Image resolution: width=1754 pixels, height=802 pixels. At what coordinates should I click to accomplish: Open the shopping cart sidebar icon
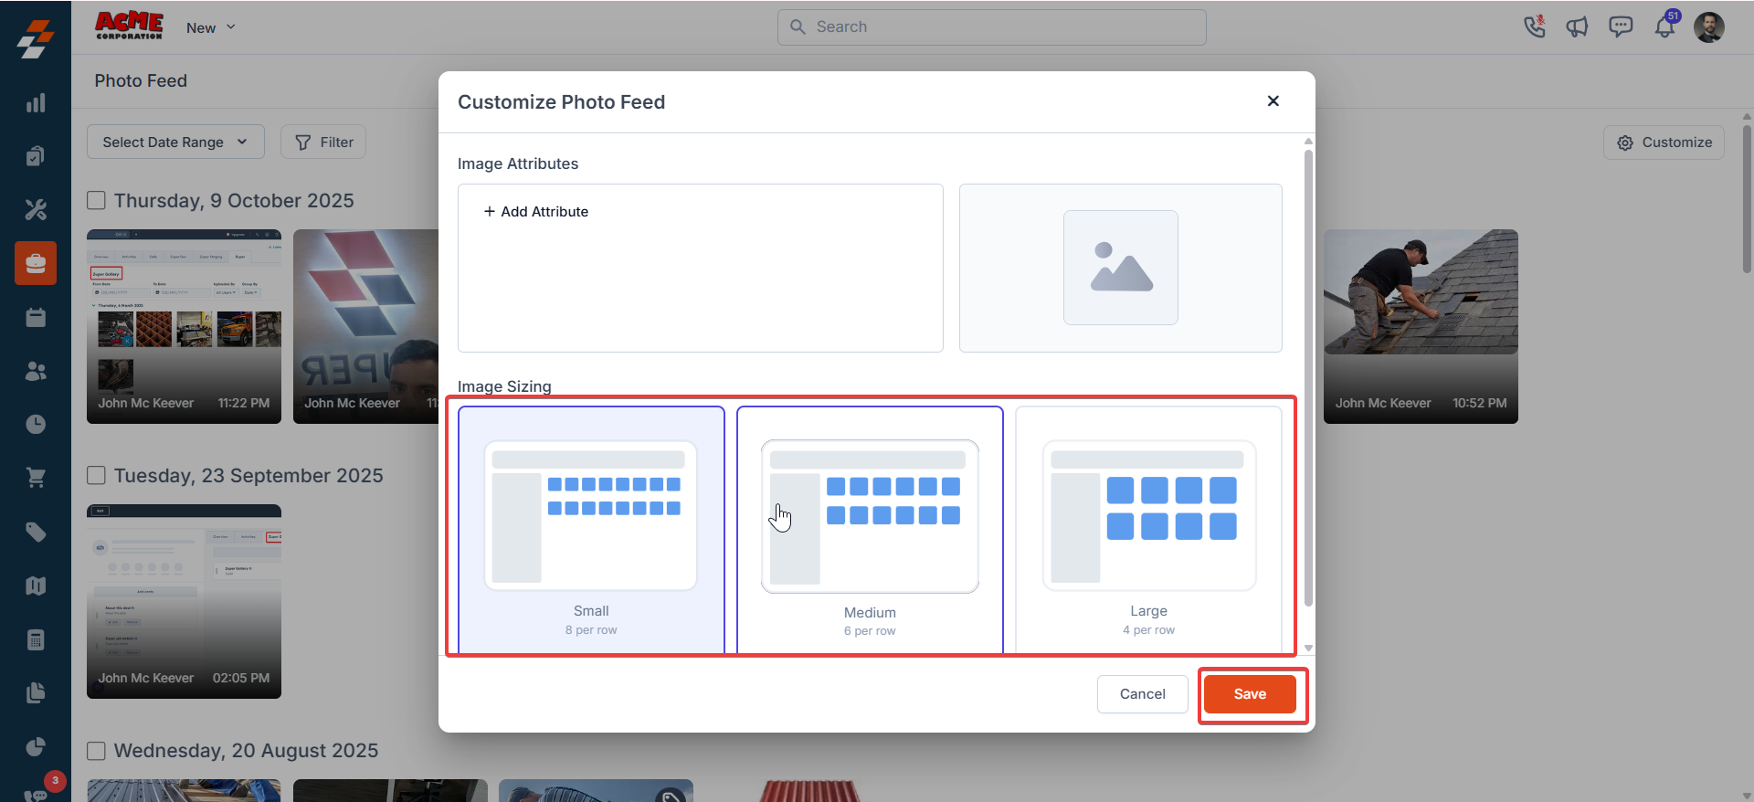pos(36,478)
